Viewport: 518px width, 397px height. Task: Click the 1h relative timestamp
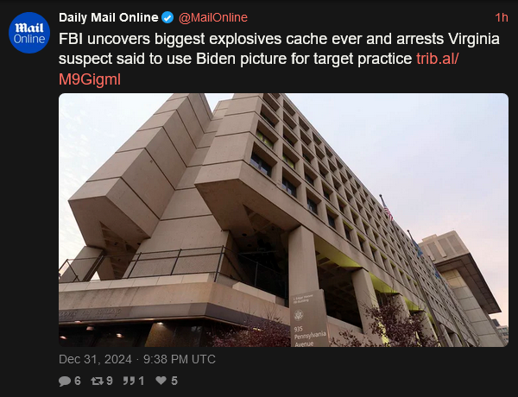[501, 17]
